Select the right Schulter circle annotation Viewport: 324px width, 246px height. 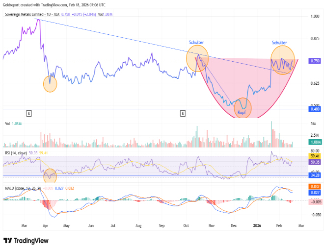[x=283, y=59]
